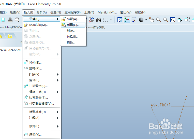This screenshot has width=194, height=139.
Task: Expand the 注释(A) submenu
Action: tap(42, 118)
